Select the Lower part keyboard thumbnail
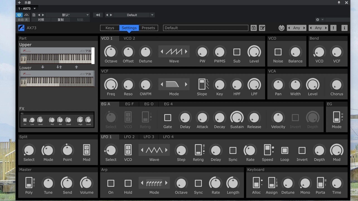The image size is (358, 201). click(x=57, y=79)
